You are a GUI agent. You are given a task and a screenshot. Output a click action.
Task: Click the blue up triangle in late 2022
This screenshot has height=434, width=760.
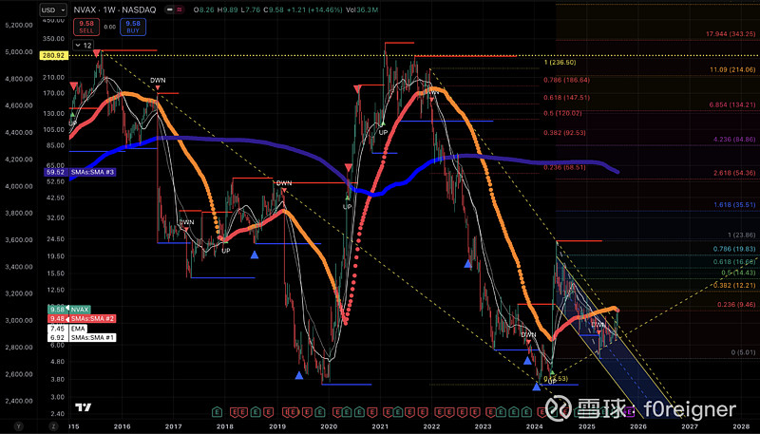click(x=467, y=264)
